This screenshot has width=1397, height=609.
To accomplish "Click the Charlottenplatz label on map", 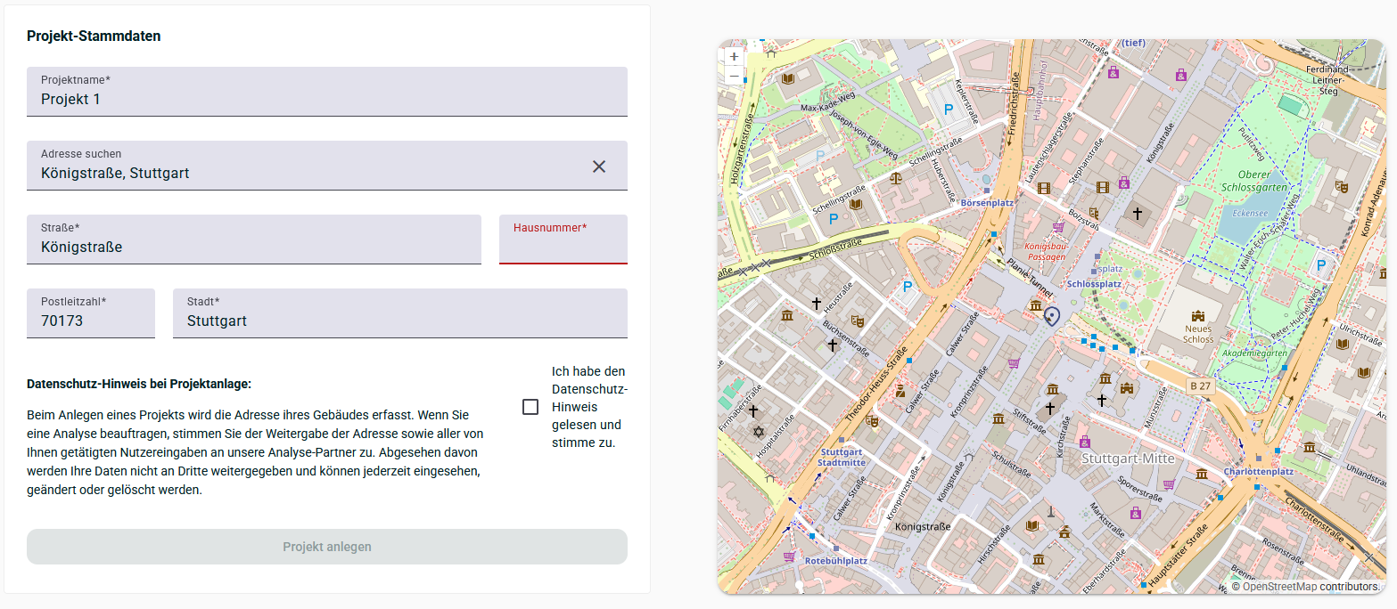I will [1259, 471].
